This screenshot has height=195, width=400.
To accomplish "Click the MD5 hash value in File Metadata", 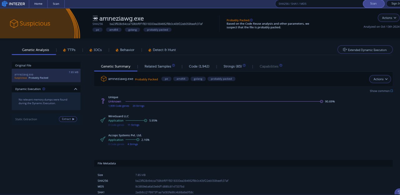I will tap(160, 187).
